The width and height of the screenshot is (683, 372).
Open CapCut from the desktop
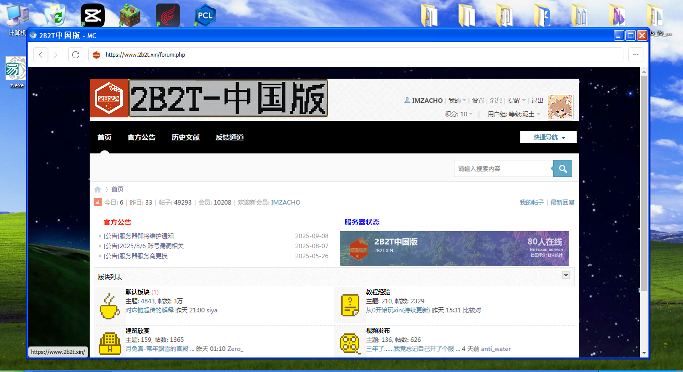(92, 15)
